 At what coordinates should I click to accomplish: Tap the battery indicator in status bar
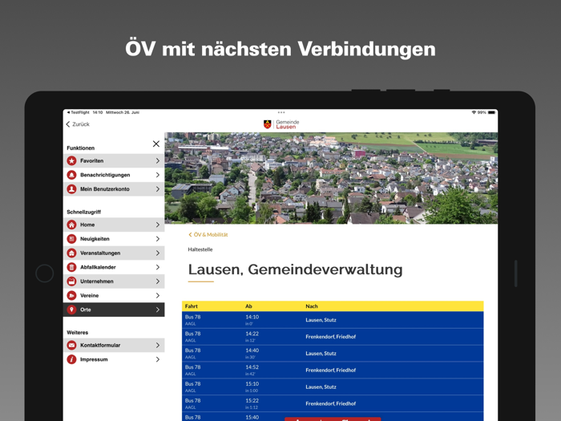pyautogui.click(x=491, y=112)
